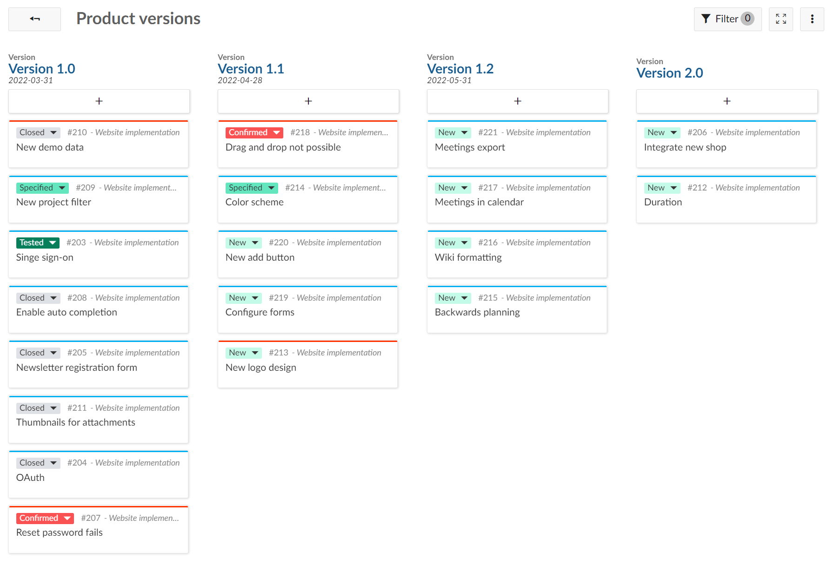Open the three-dot more options menu

(x=812, y=19)
